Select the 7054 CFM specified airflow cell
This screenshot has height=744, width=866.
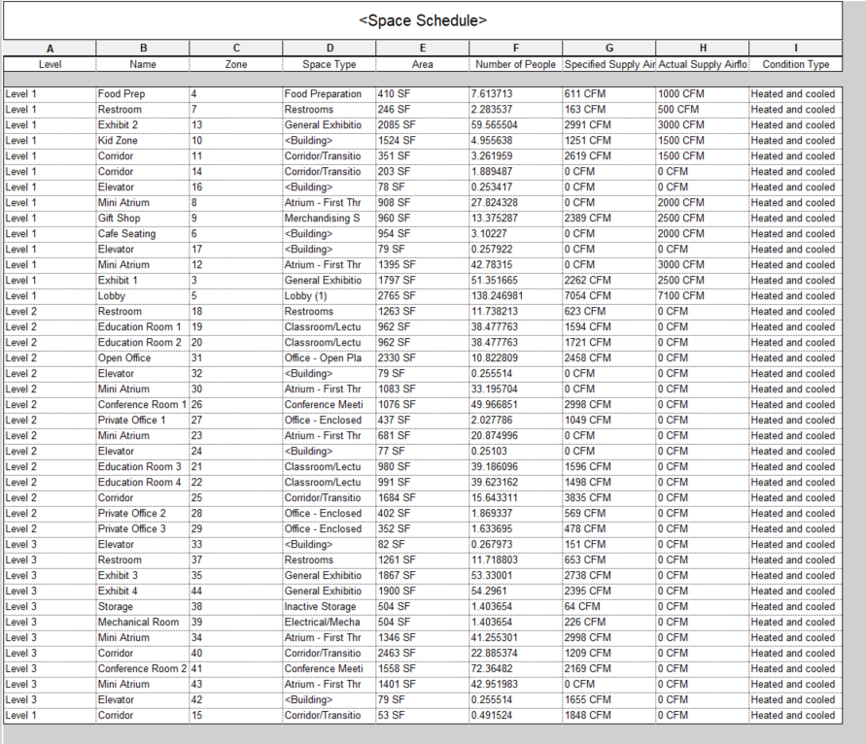click(x=609, y=296)
